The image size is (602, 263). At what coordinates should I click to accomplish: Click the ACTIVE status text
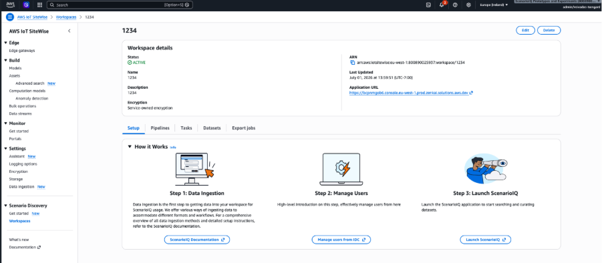139,62
